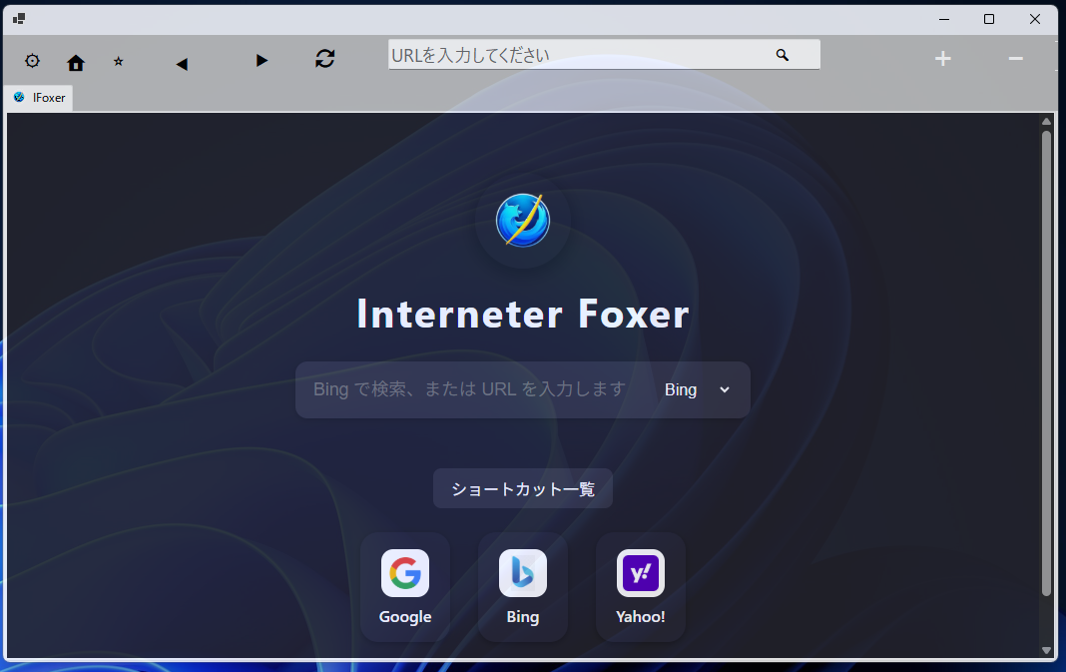This screenshot has width=1066, height=672.
Task: Click the plus icon to add a new tab
Action: pyautogui.click(x=942, y=59)
